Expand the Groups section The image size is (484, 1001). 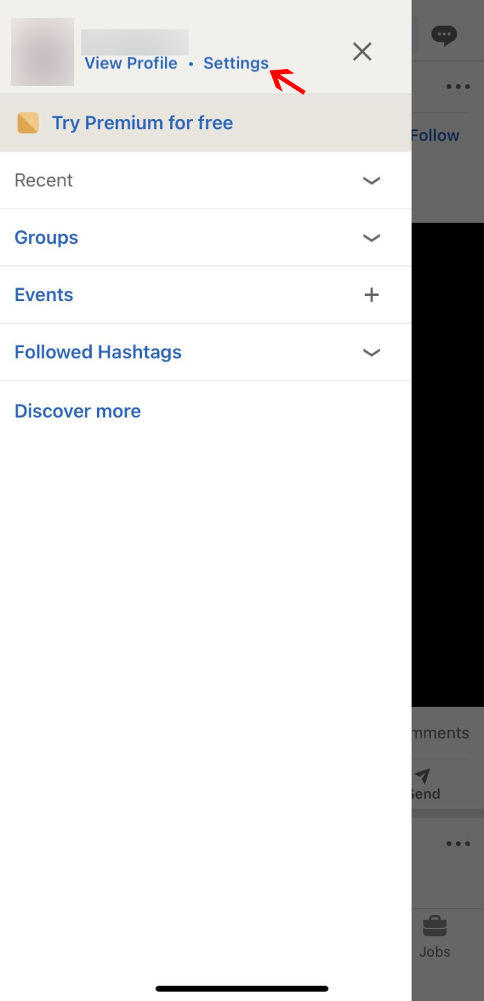tap(371, 237)
